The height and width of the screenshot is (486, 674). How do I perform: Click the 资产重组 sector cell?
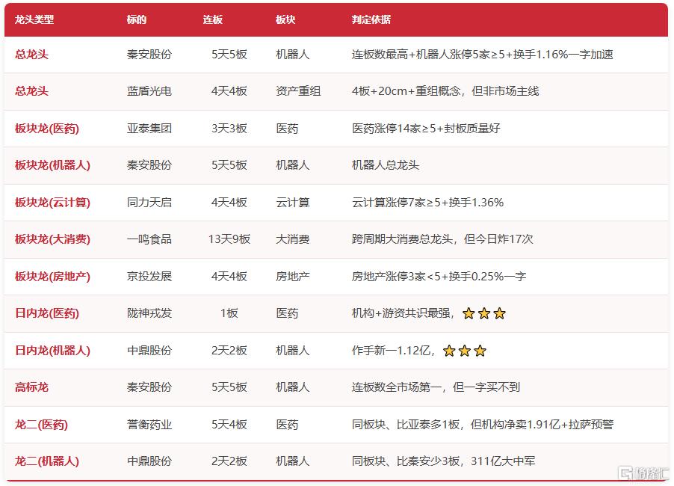point(298,91)
